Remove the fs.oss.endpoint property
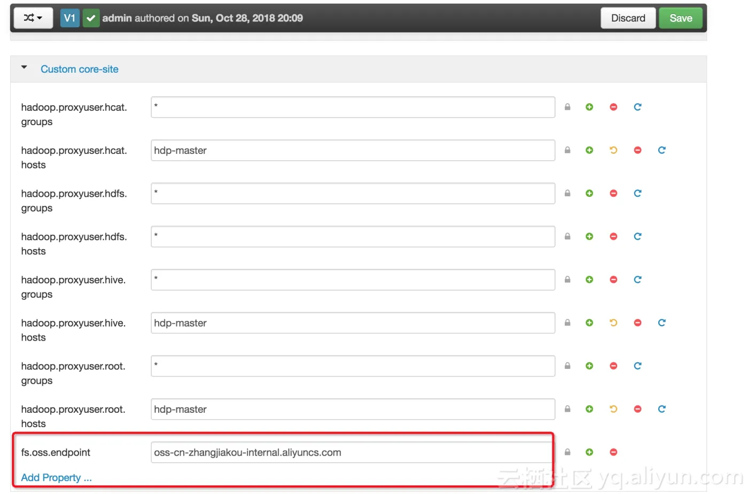 pyautogui.click(x=613, y=452)
